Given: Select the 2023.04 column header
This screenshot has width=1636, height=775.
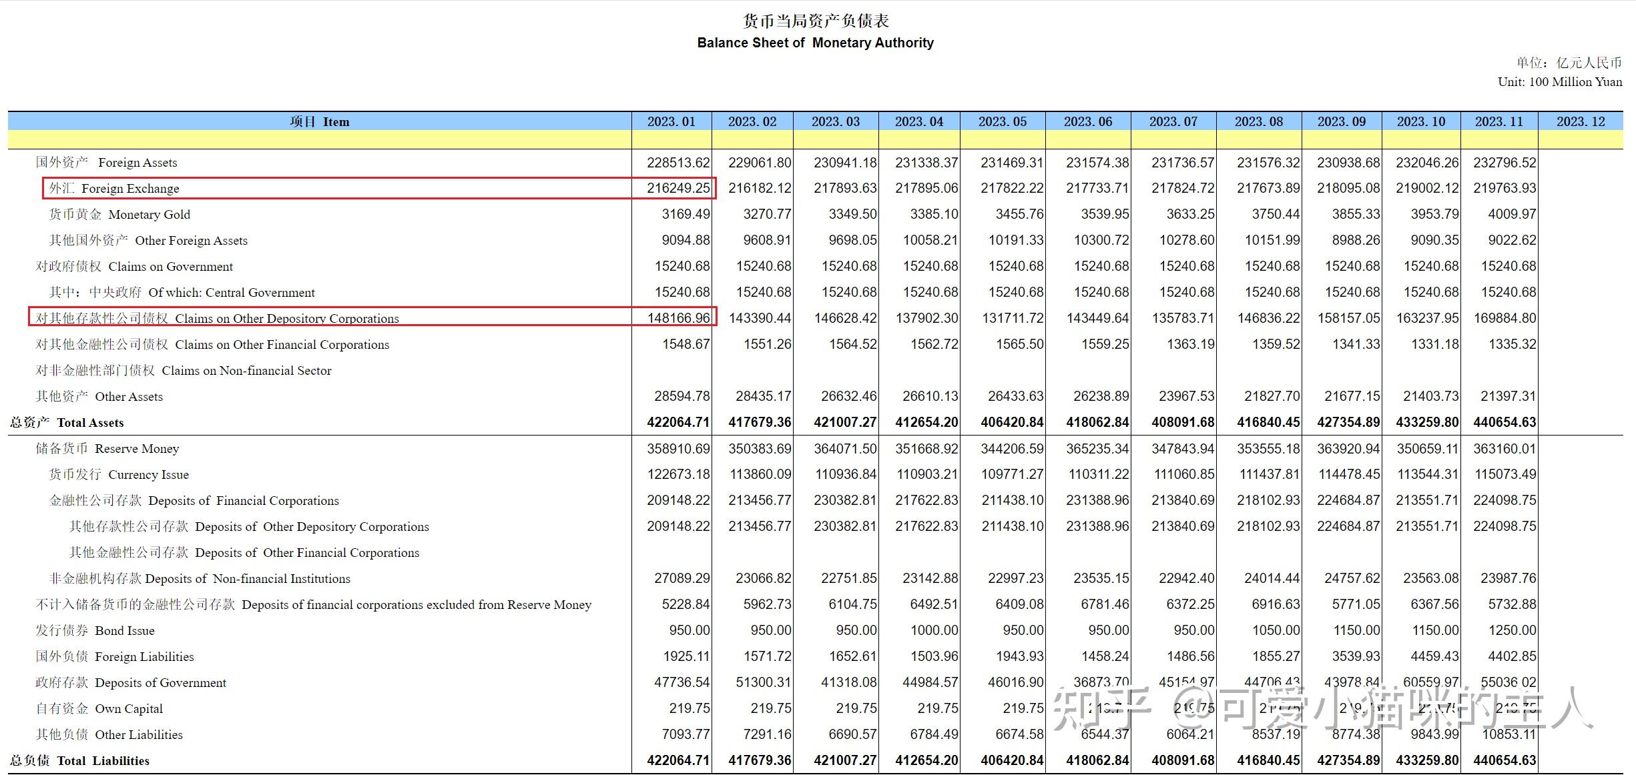Looking at the screenshot, I should (x=919, y=121).
